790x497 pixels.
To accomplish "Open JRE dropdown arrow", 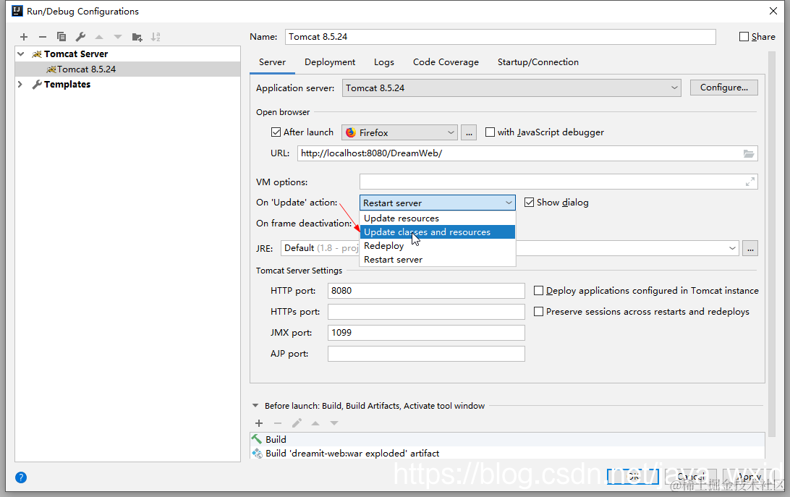I will coord(732,248).
